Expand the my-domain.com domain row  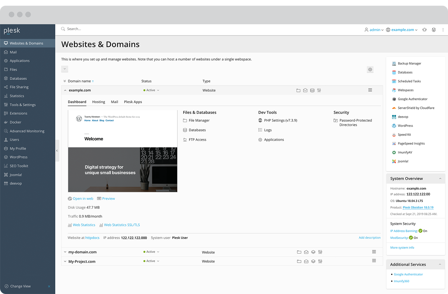[65, 252]
